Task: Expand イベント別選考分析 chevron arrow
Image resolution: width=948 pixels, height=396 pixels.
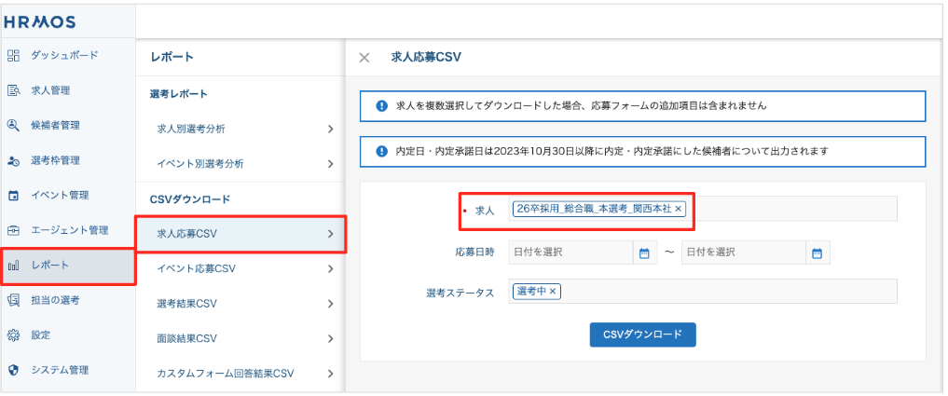Action: click(330, 164)
